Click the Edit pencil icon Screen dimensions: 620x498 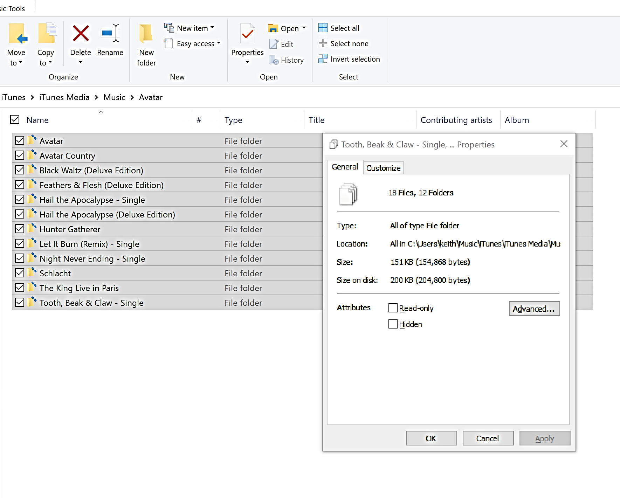click(274, 44)
